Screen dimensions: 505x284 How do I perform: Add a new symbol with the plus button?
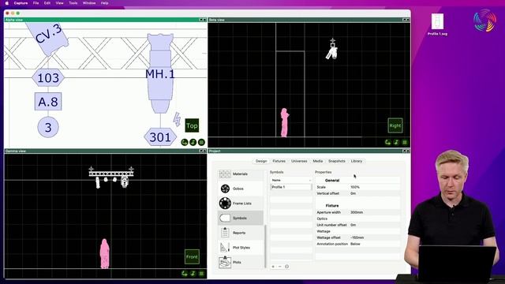(x=273, y=267)
